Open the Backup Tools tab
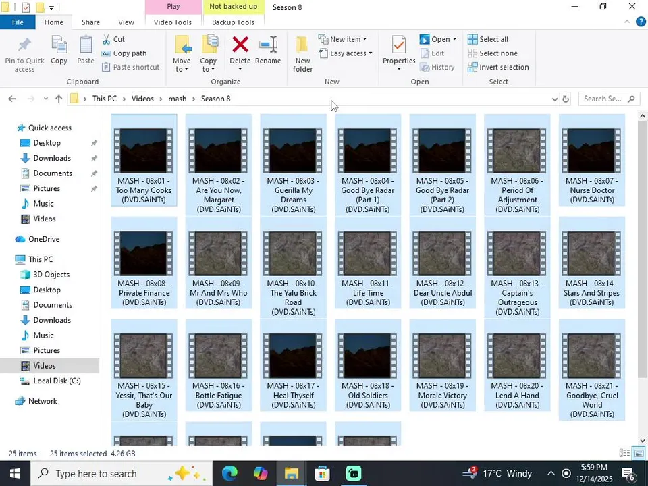Screen dimensions: 648x486 click(233, 22)
